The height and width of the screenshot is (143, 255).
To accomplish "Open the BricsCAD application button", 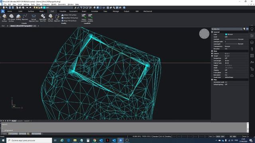I will pyautogui.click(x=3, y=11).
